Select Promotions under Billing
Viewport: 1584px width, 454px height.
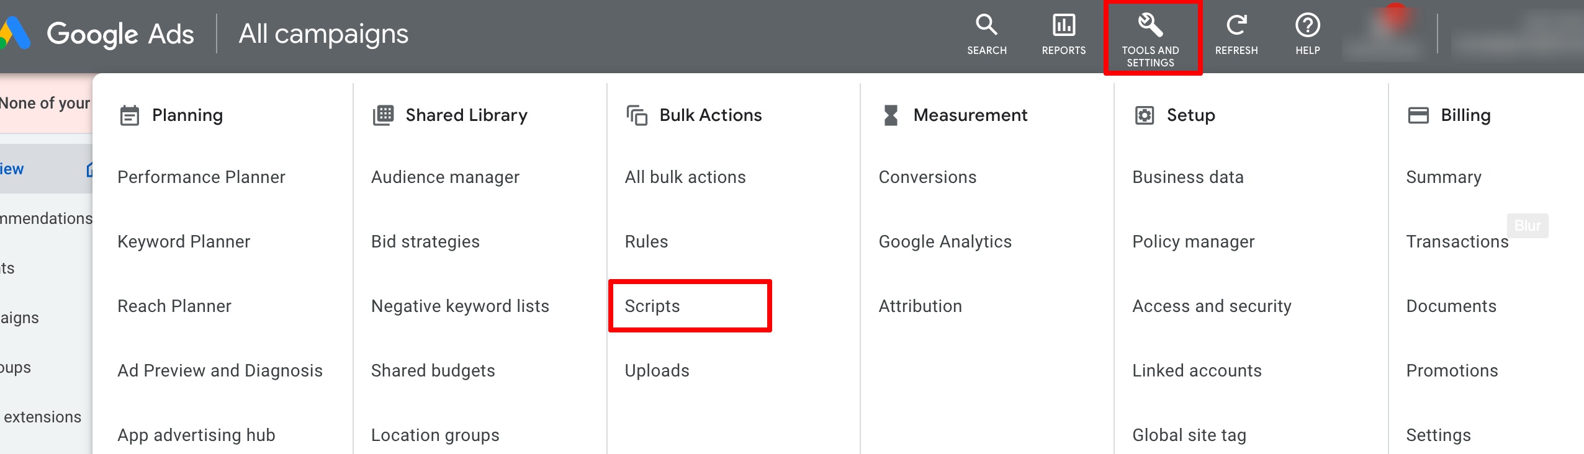tap(1452, 371)
